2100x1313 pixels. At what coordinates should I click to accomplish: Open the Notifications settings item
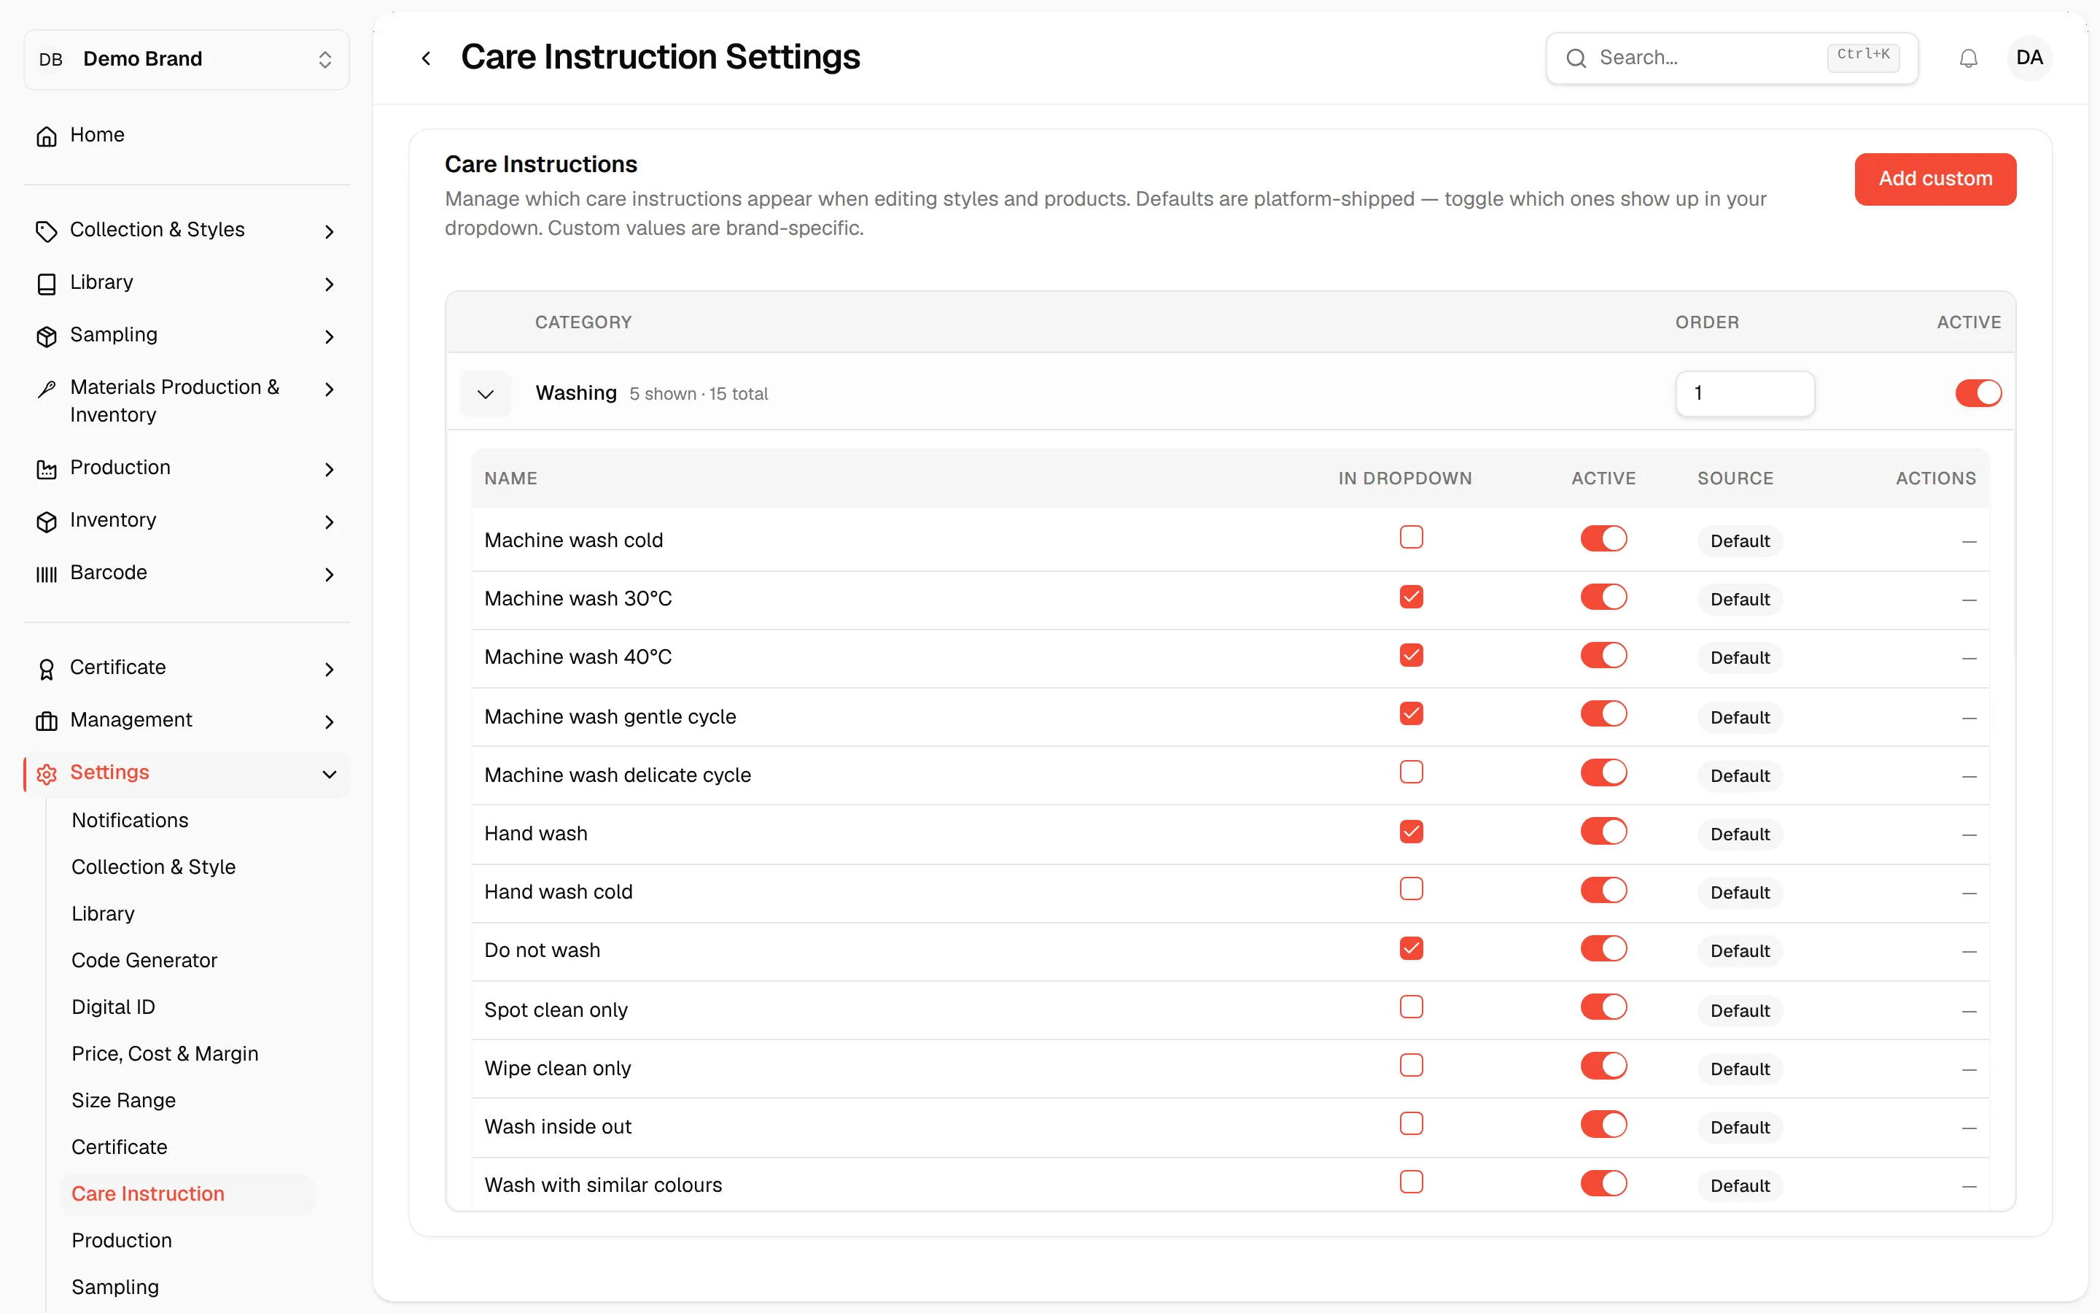tap(131, 820)
